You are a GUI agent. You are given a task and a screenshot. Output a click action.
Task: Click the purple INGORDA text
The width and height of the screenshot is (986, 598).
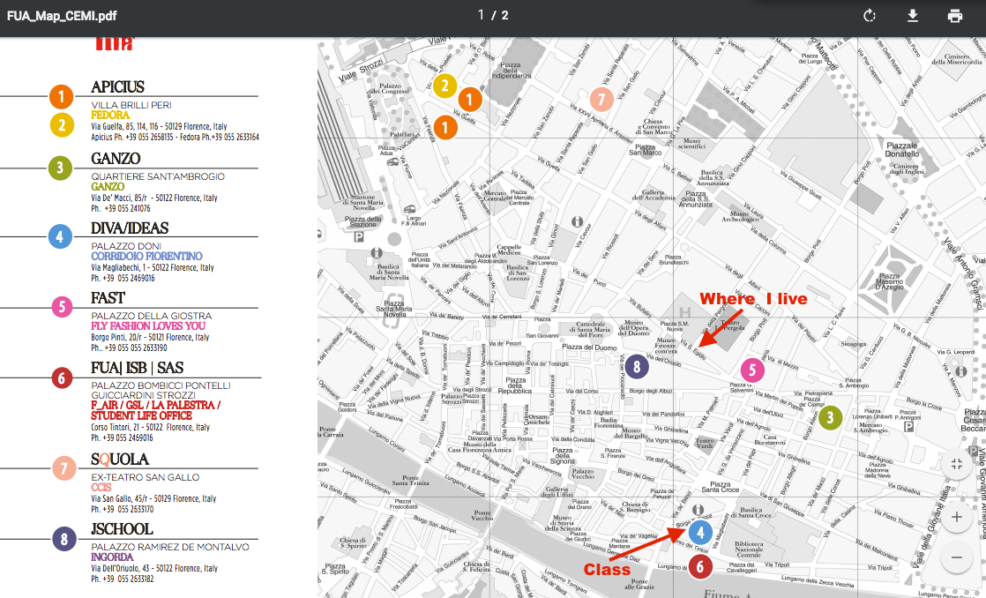click(x=112, y=557)
